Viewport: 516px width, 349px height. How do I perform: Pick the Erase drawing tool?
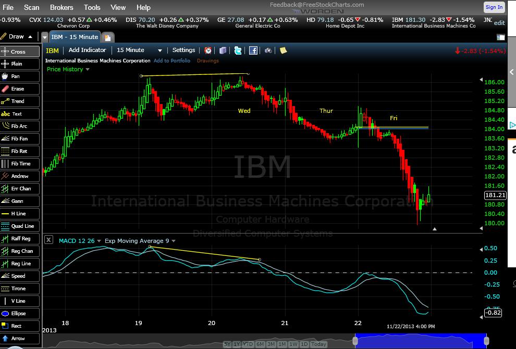(x=20, y=88)
